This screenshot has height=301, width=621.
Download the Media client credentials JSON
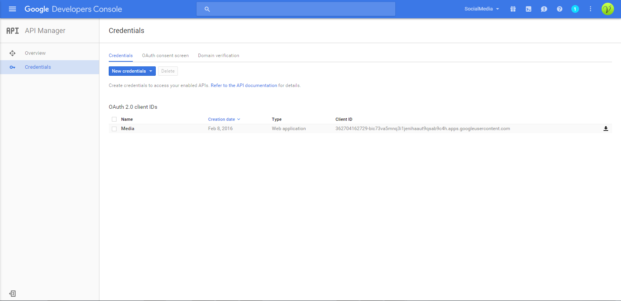click(606, 129)
